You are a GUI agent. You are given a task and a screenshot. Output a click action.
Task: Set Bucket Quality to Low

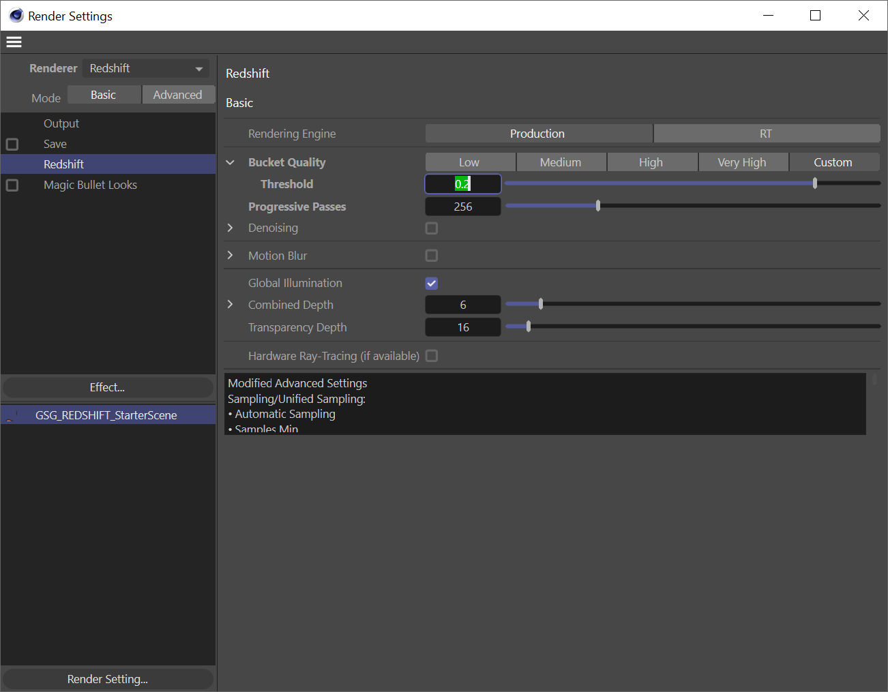pos(470,162)
